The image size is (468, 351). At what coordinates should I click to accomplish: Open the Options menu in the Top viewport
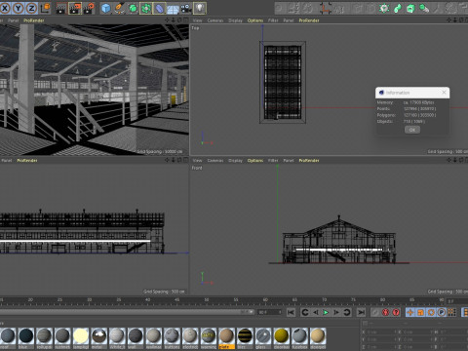[255, 20]
